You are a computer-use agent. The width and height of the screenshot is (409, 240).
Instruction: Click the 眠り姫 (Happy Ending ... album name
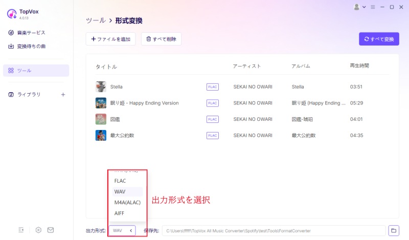[x=319, y=103]
